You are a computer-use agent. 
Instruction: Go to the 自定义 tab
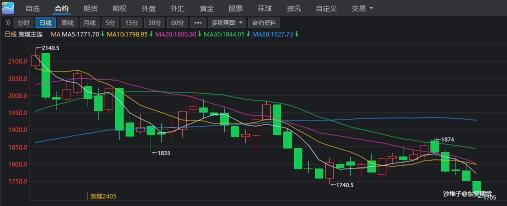327,8
